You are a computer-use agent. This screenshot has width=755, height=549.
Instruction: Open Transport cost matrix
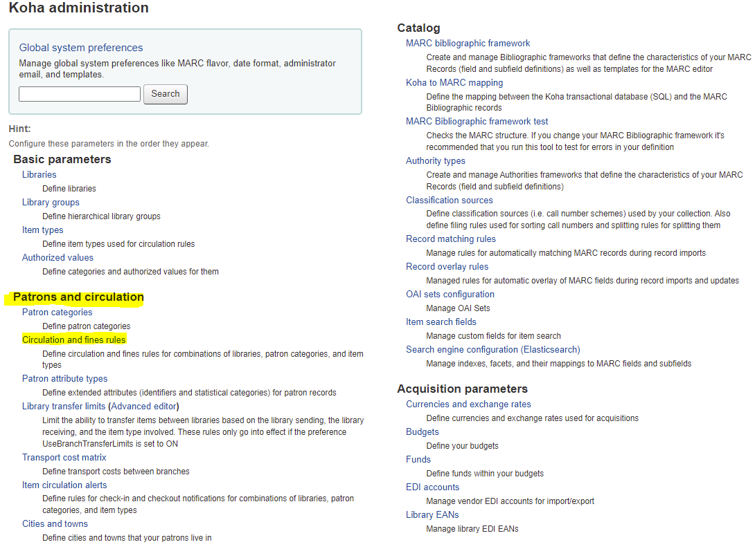pos(64,458)
